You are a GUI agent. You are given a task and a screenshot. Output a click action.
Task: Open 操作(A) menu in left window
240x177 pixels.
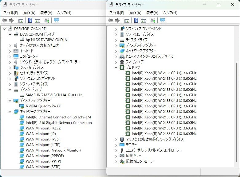(29, 13)
